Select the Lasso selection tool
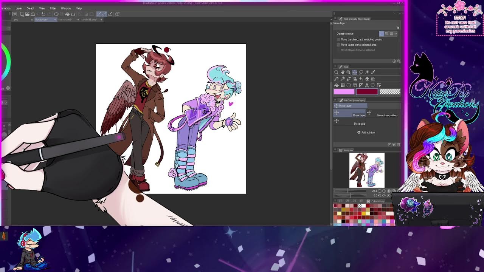 (361, 72)
